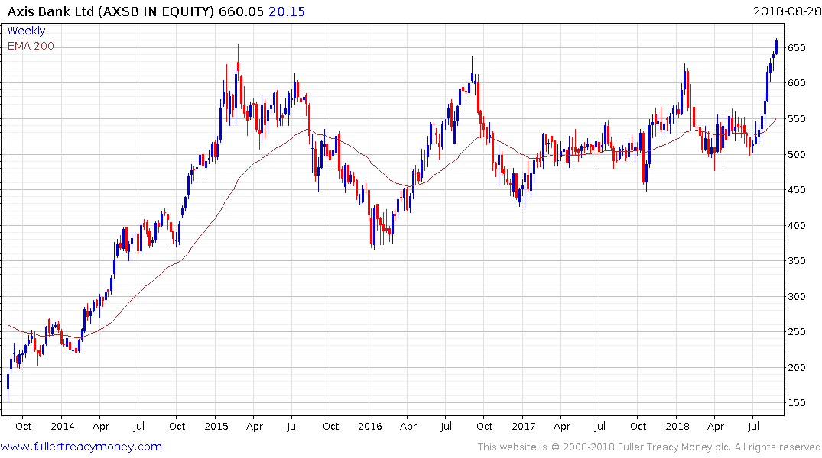
Task: Select the price change value 20.15
Action: point(286,11)
